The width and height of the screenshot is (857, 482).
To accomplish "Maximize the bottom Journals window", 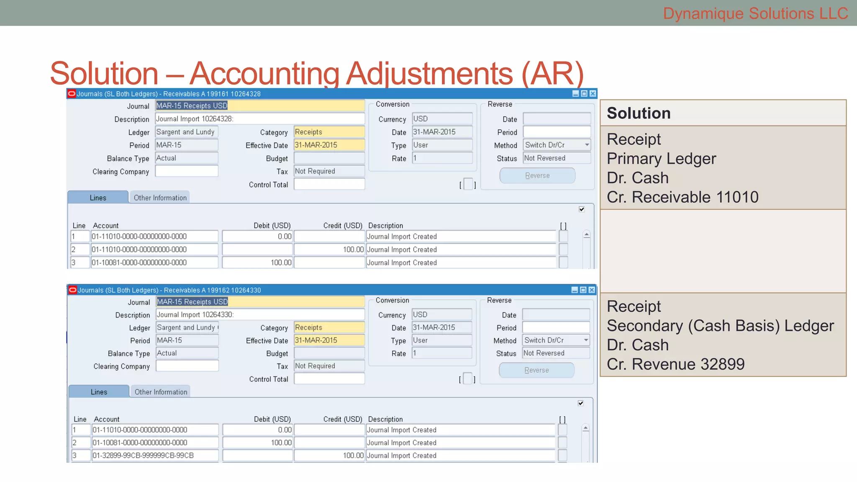I will pos(583,290).
